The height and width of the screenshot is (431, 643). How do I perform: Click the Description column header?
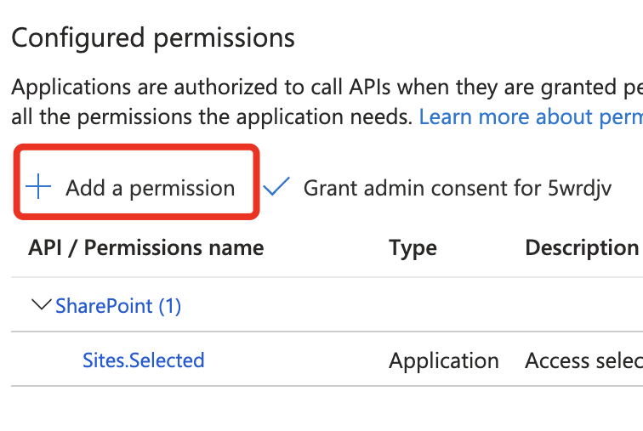pos(582,248)
